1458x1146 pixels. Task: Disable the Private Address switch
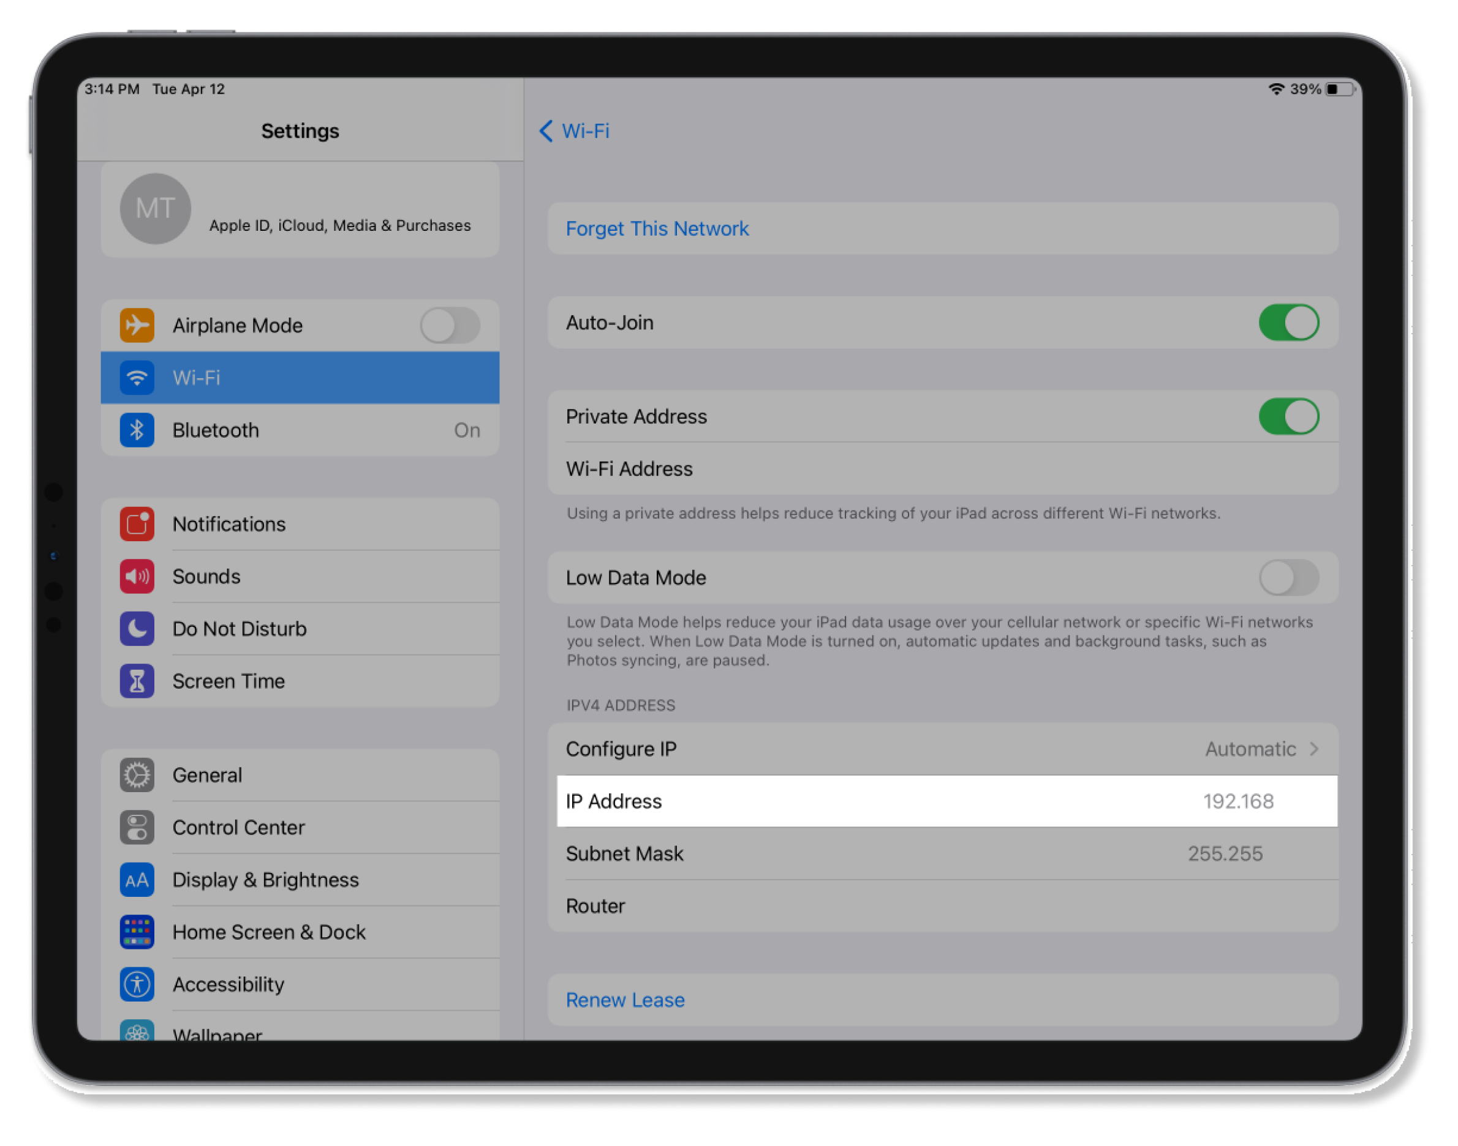(x=1289, y=417)
